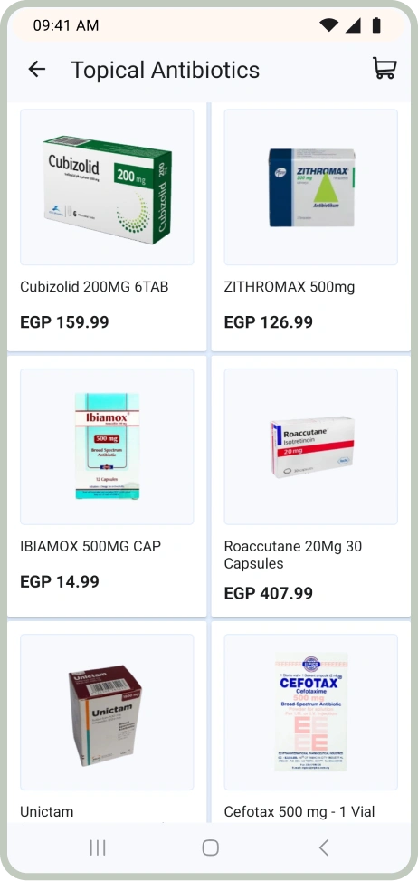Open the Cubizolid 200mg product image
The height and width of the screenshot is (881, 418).
click(107, 187)
